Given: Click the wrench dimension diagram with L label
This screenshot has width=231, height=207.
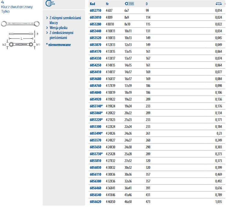Looking at the screenshot, I should pyautogui.click(x=21, y=40).
